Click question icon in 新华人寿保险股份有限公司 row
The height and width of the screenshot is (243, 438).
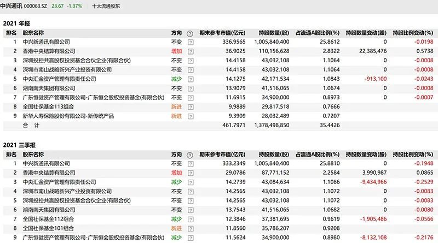click(191, 116)
